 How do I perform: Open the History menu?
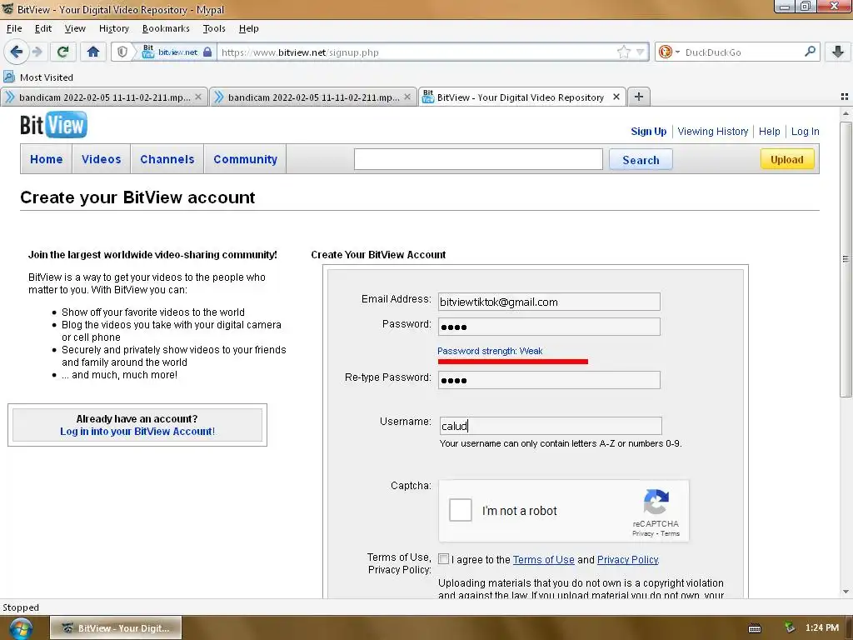(x=113, y=28)
